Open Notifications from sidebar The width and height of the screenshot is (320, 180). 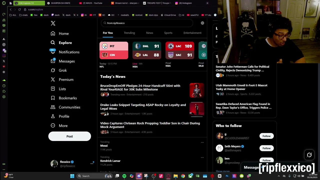coord(65,52)
